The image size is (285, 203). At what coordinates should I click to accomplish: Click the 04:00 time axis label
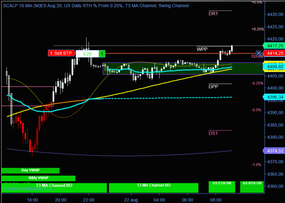click(x=159, y=200)
